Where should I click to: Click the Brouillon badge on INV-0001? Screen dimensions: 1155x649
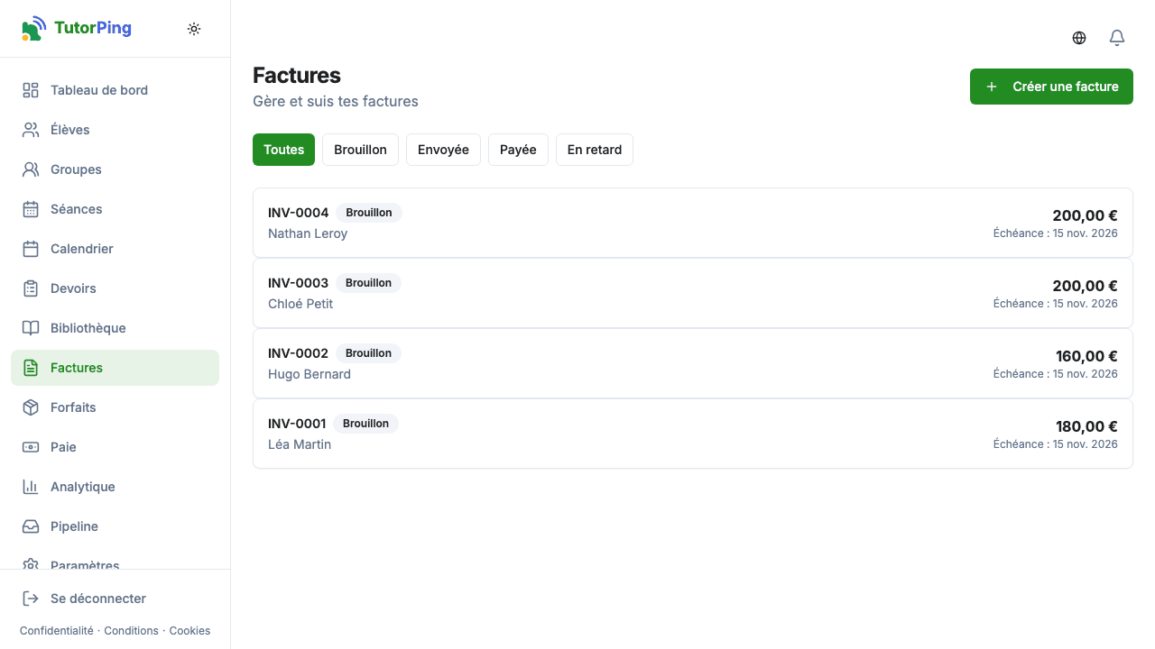(365, 424)
